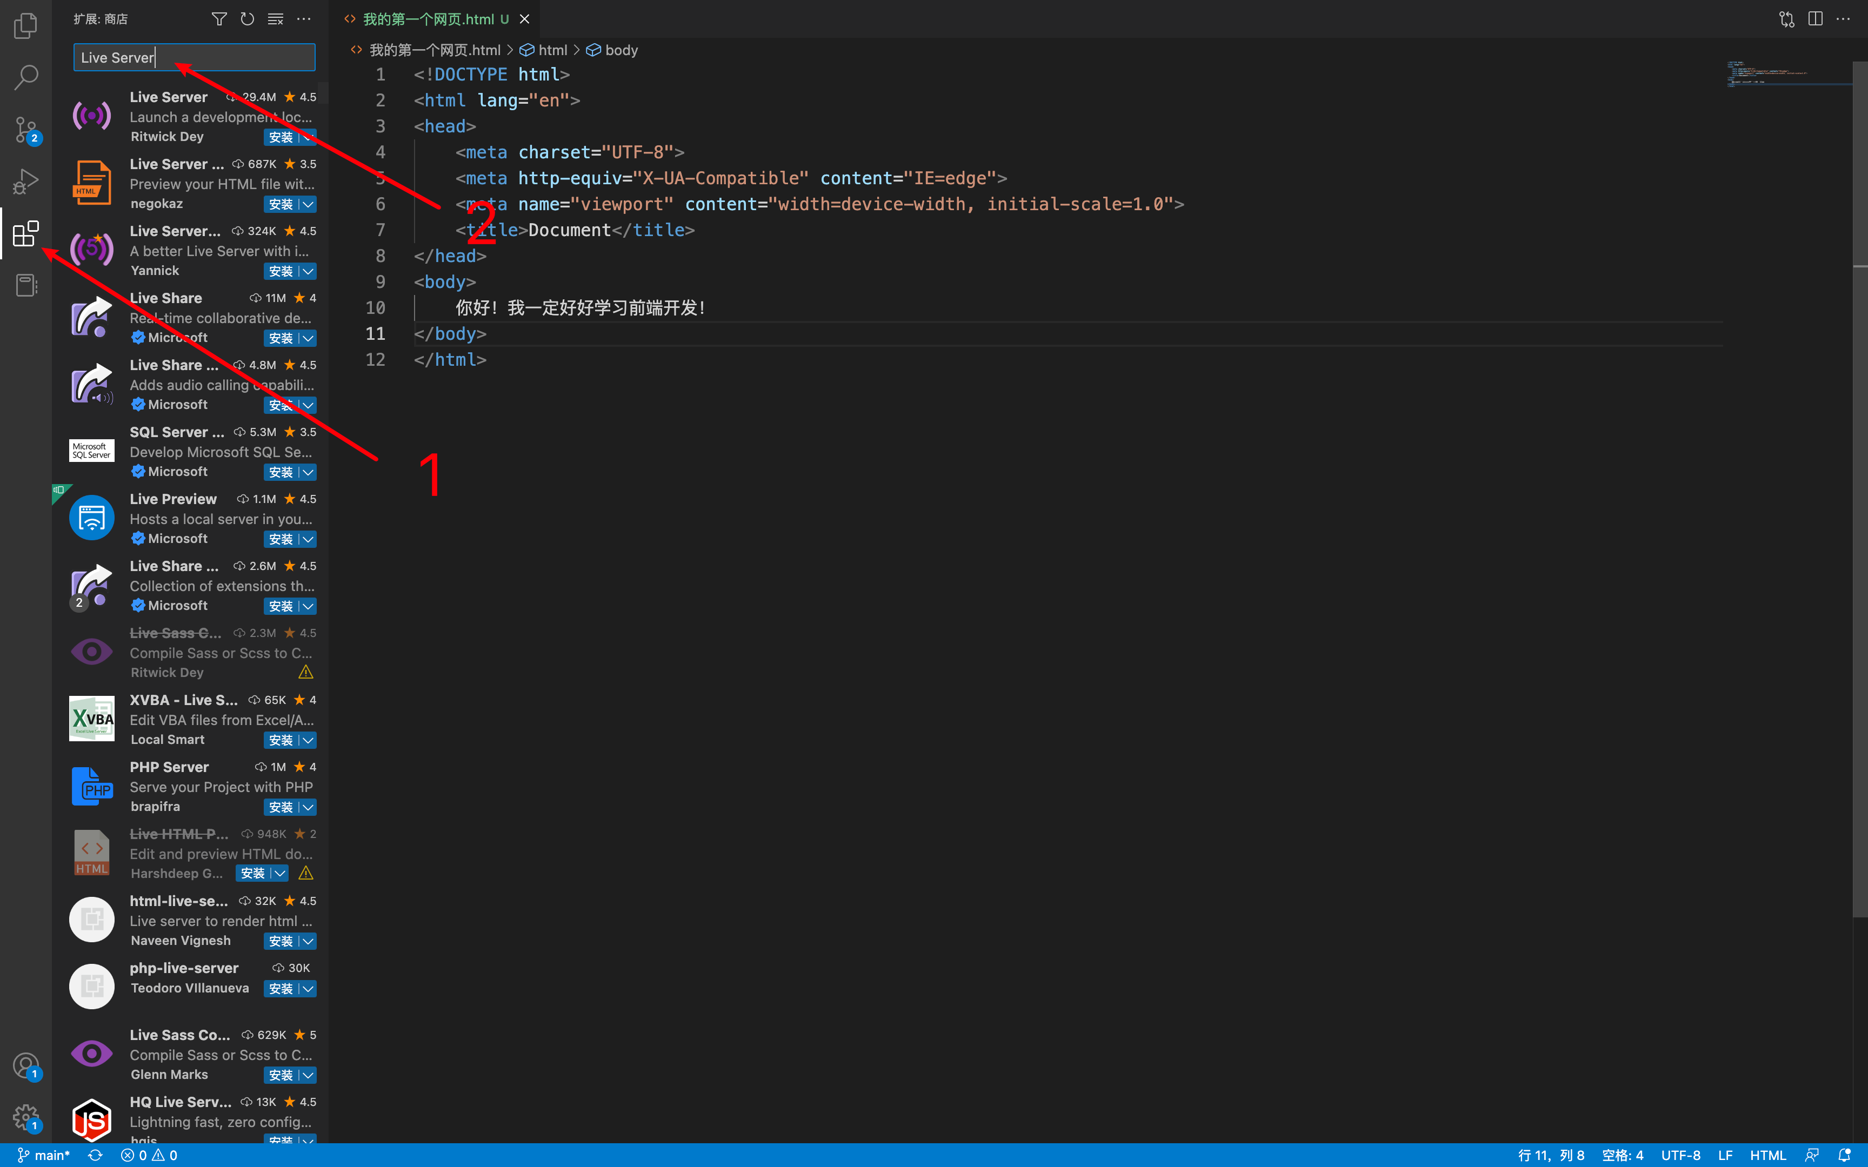This screenshot has height=1167, width=1868.
Task: Install PHP Server by brapifra
Action: (281, 807)
